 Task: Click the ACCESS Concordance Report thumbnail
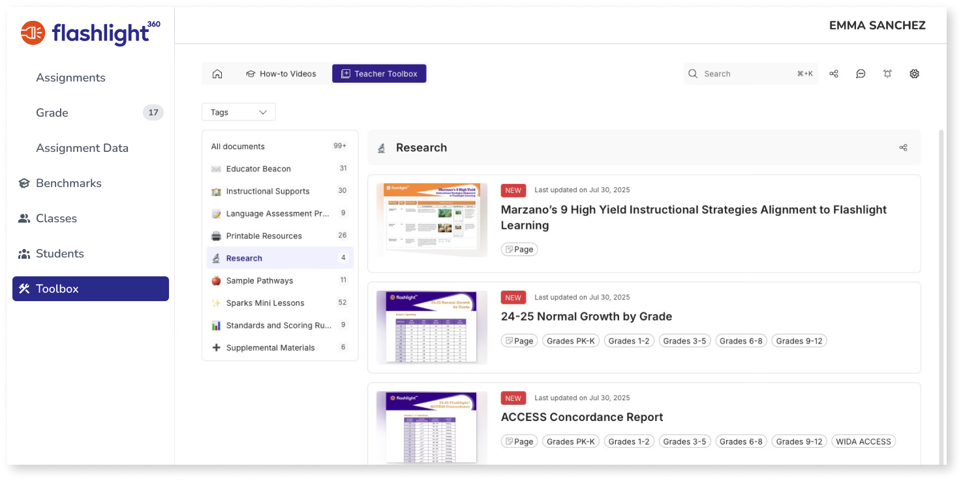click(432, 427)
